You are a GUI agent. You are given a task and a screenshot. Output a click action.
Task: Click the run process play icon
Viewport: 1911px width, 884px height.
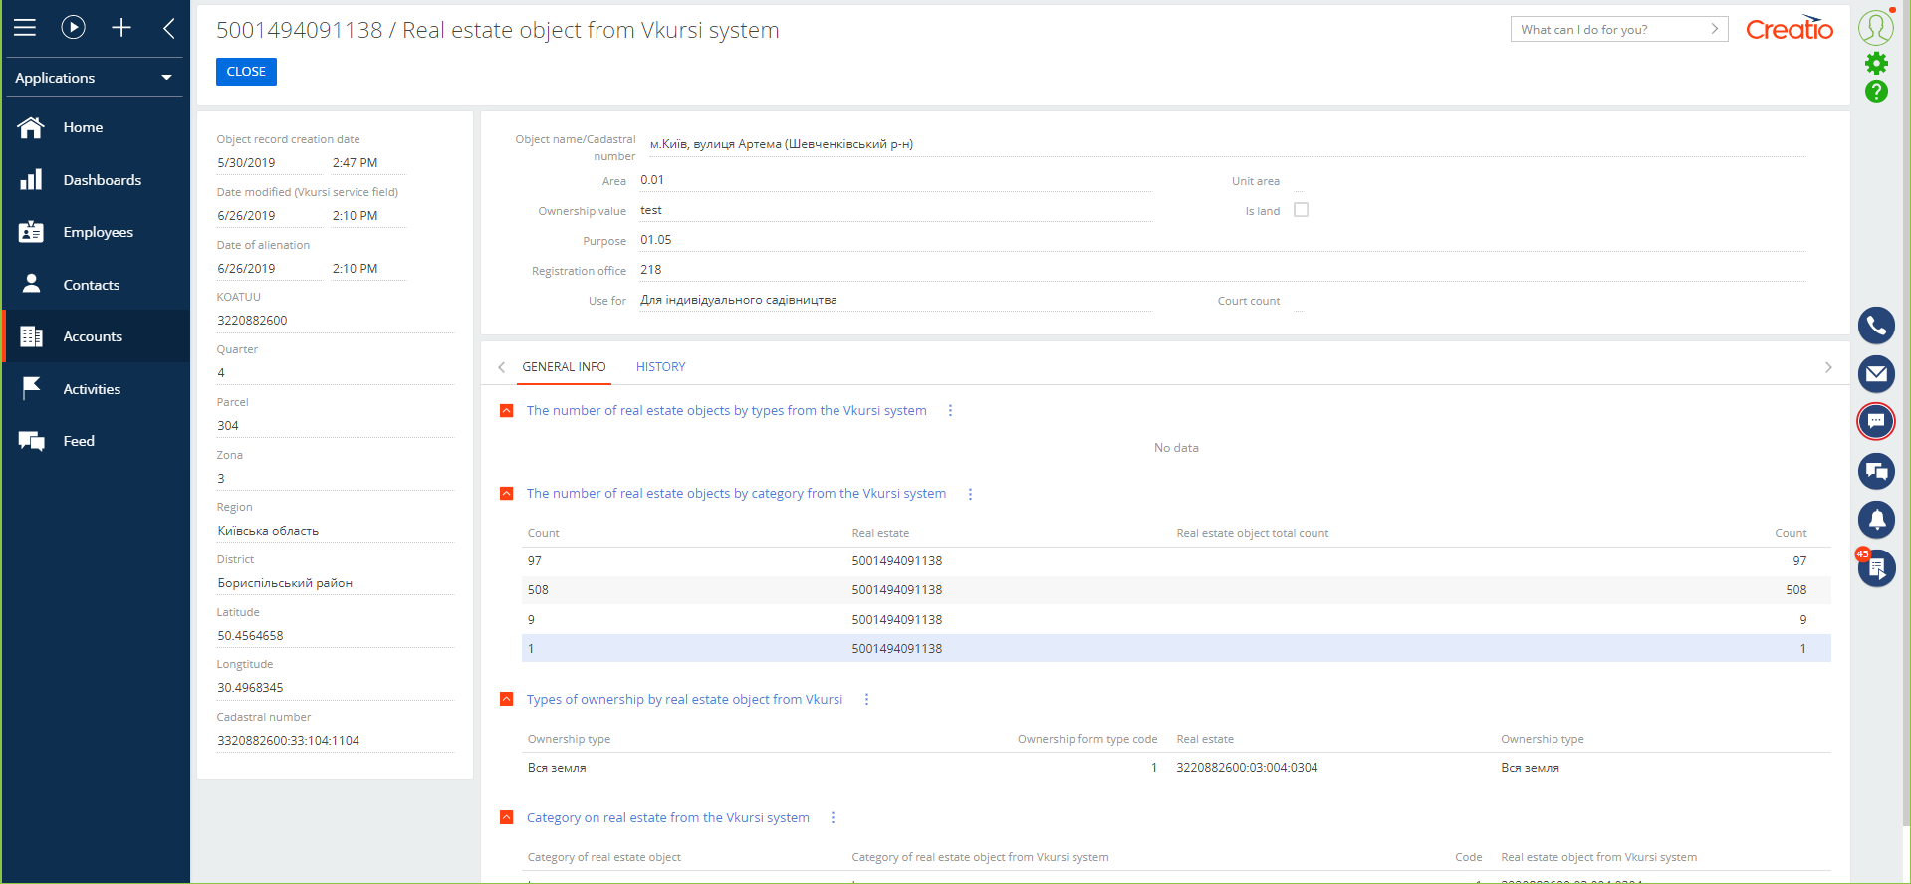click(x=73, y=28)
